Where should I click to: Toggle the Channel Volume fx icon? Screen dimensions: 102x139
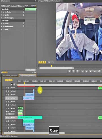pos(4,27)
